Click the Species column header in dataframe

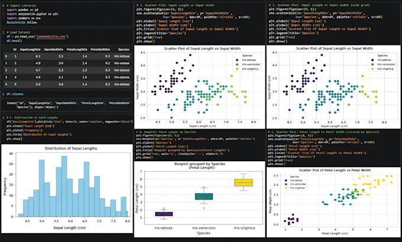click(x=124, y=50)
